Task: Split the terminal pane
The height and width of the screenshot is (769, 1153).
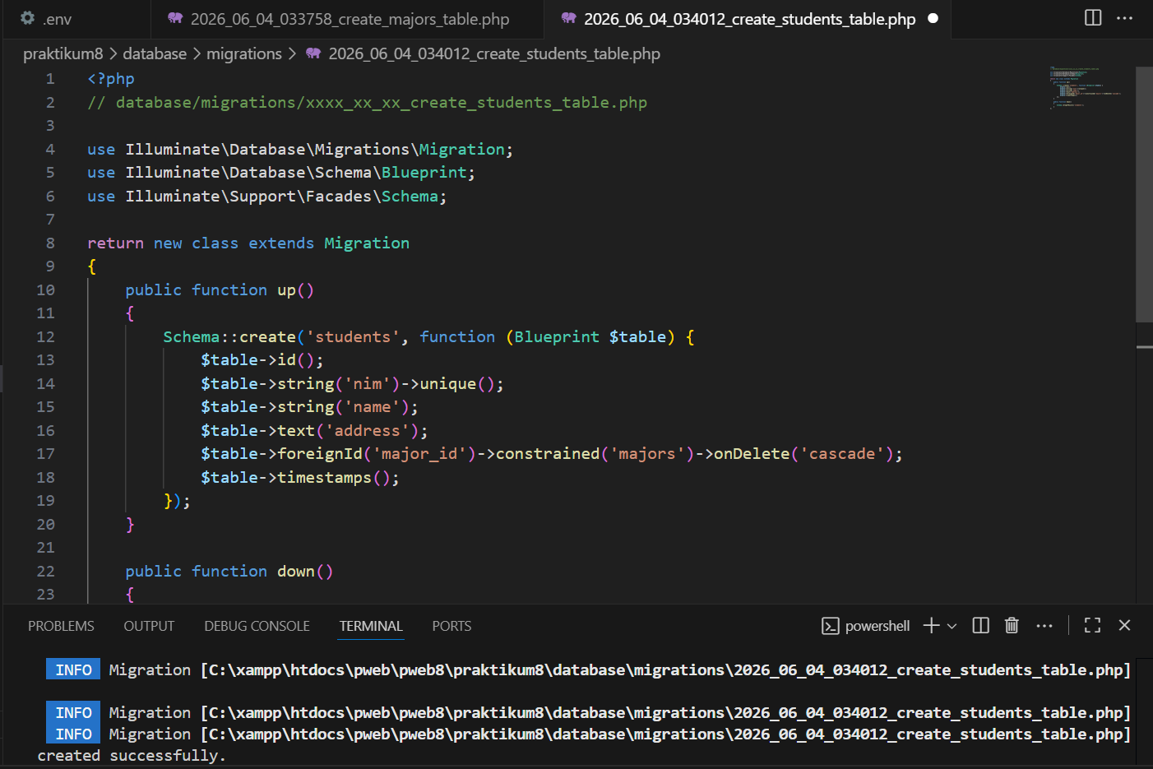Action: (x=980, y=626)
